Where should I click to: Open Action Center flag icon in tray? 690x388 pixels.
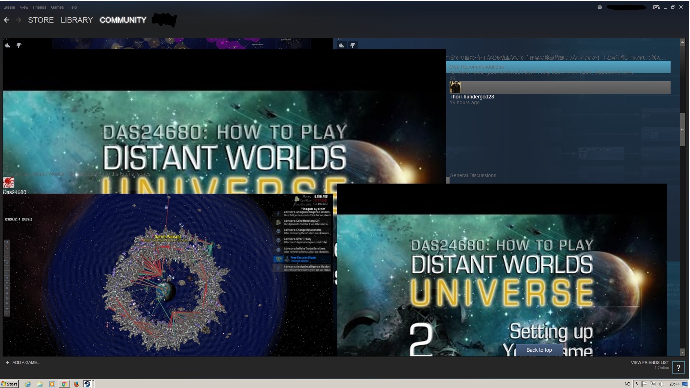pos(644,384)
